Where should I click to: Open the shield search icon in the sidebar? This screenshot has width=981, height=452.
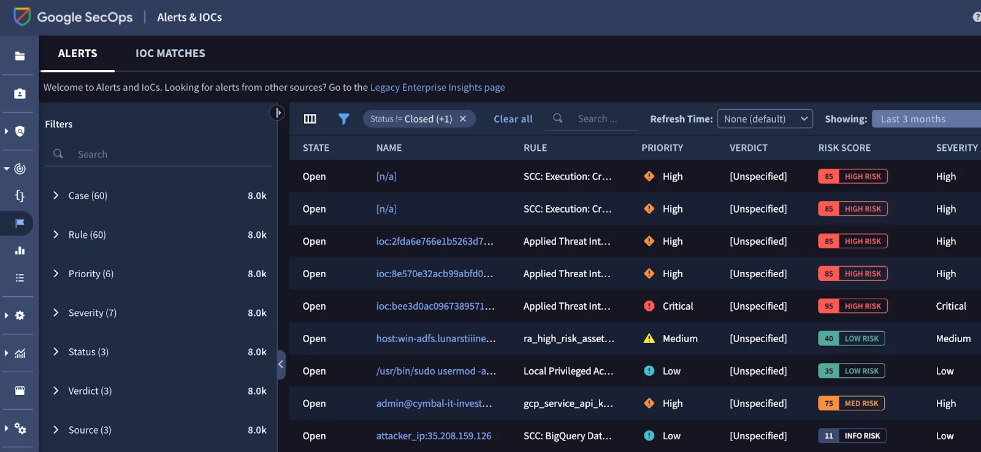[20, 131]
